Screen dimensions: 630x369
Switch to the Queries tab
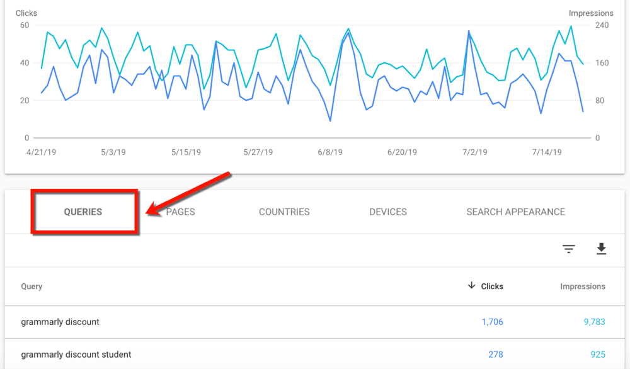(x=83, y=212)
